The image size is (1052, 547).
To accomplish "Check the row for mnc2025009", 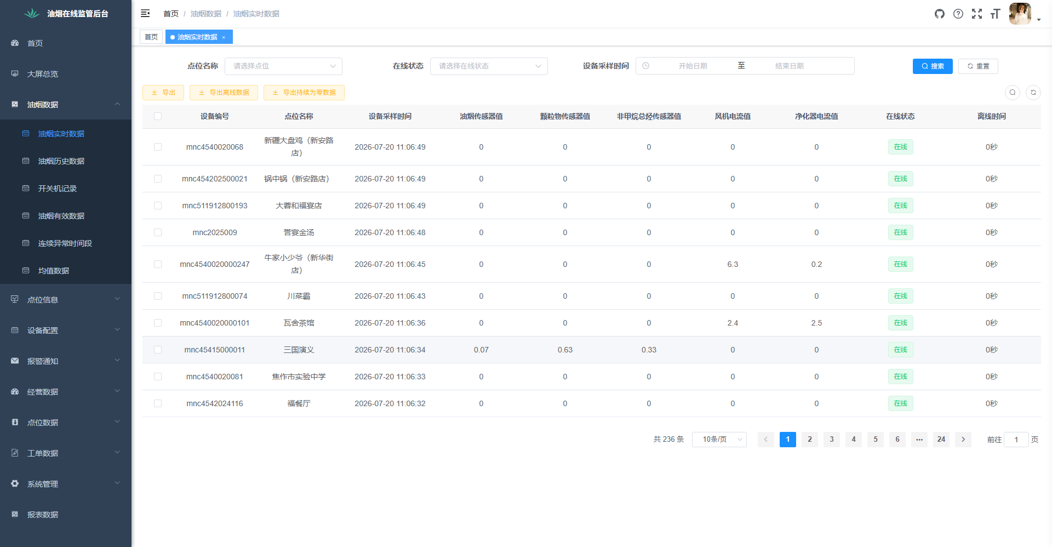I will (158, 232).
